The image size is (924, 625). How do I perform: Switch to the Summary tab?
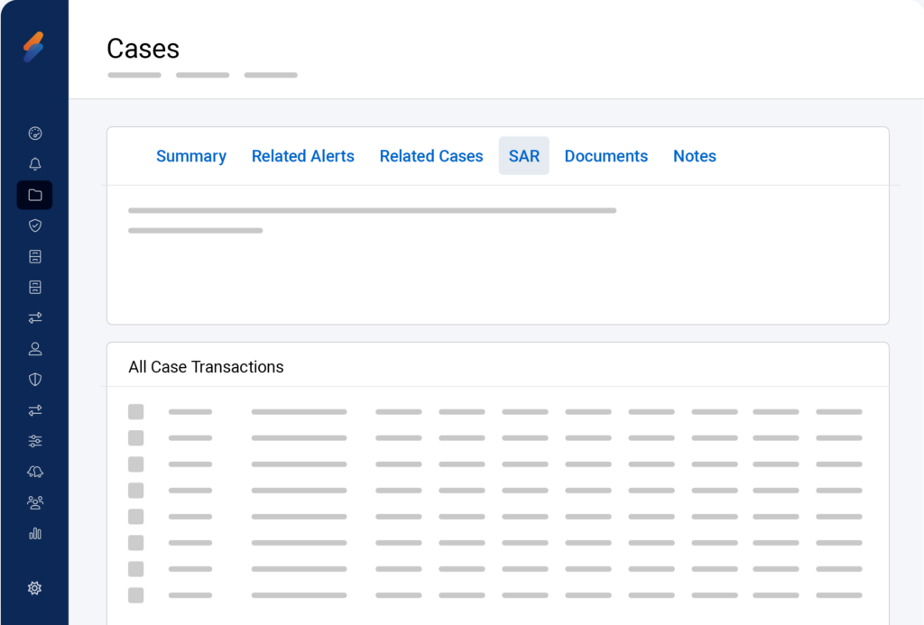pyautogui.click(x=191, y=156)
